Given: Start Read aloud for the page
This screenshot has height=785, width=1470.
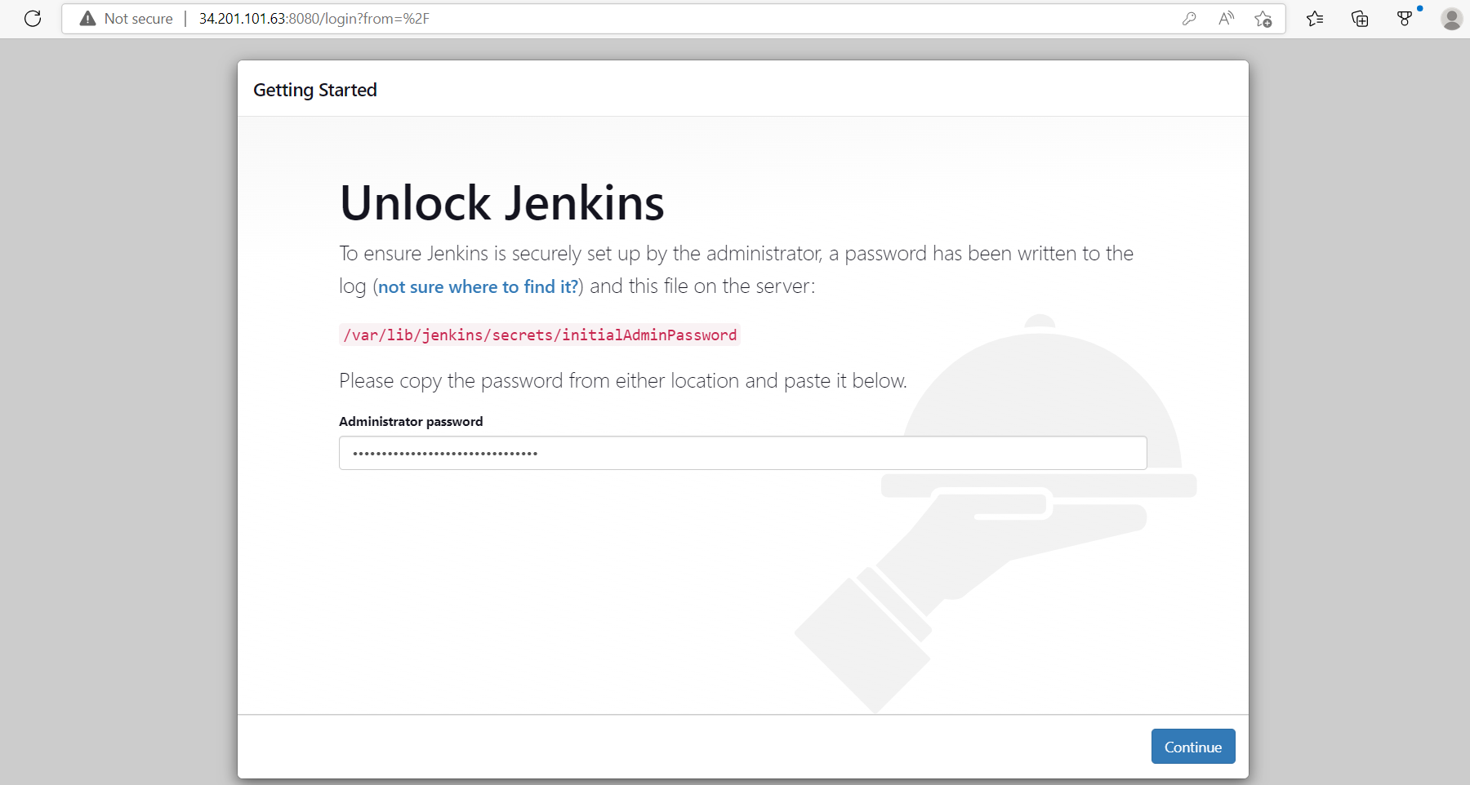Looking at the screenshot, I should point(1226,18).
